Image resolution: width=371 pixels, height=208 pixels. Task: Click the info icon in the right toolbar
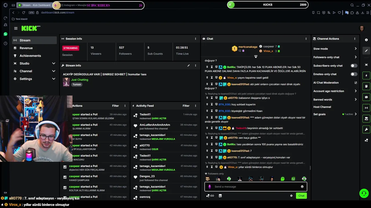[x=366, y=40]
